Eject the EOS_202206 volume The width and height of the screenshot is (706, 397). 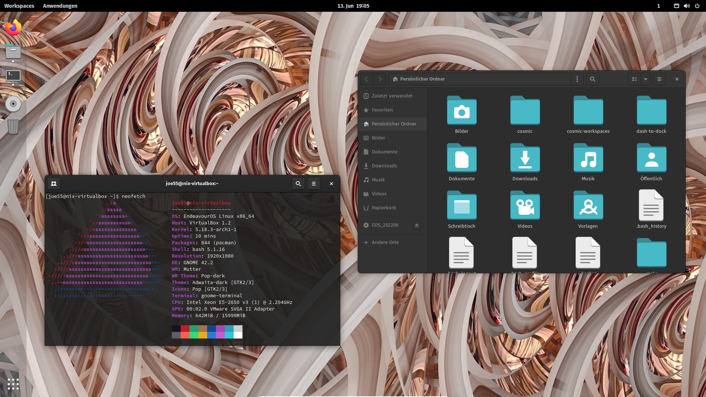point(417,225)
